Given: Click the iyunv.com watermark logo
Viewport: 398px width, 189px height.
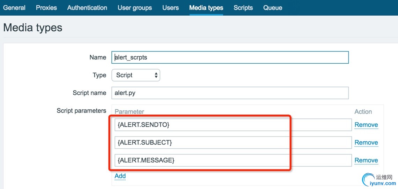Looking at the screenshot, I should tap(379, 179).
